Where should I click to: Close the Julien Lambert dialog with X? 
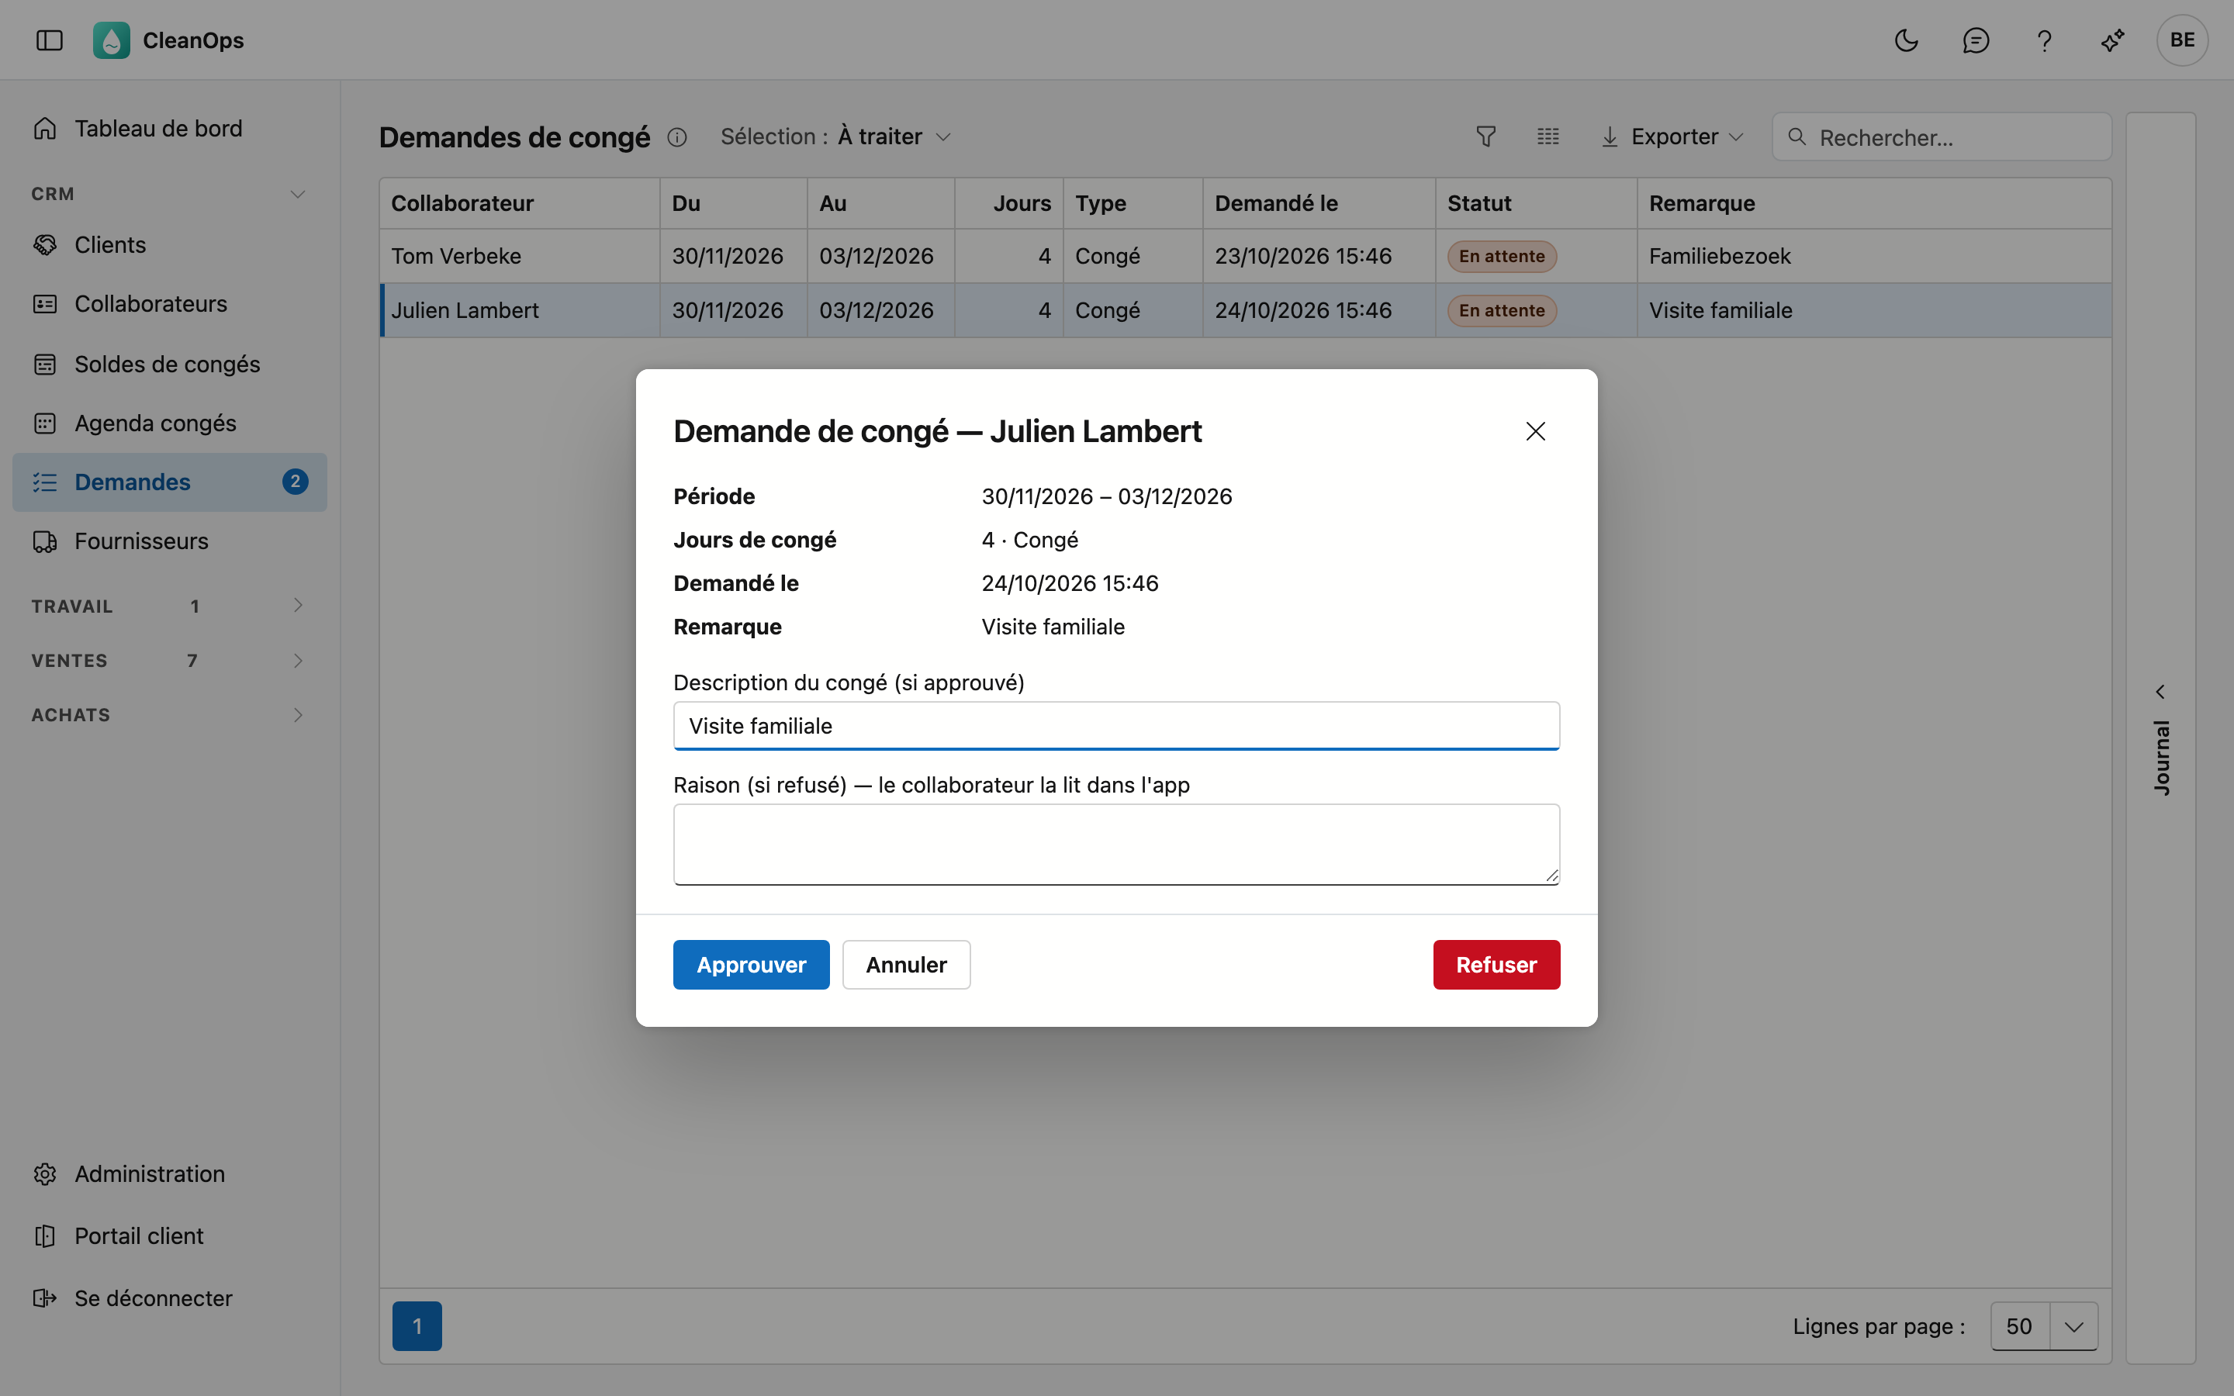tap(1535, 431)
